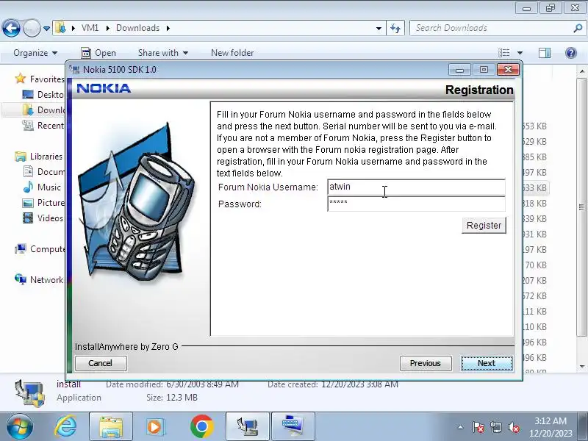Open the recent pages dropdown arrow
Viewport: 588px width, 441px height.
click(x=46, y=28)
